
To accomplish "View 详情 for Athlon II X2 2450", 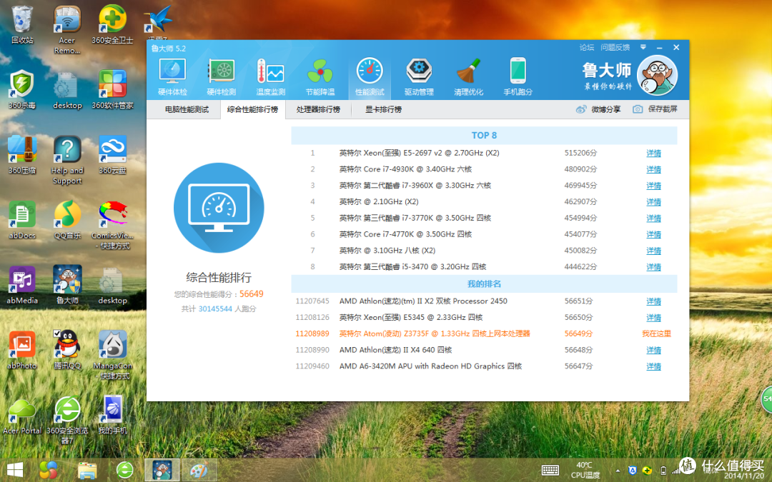I will point(653,301).
